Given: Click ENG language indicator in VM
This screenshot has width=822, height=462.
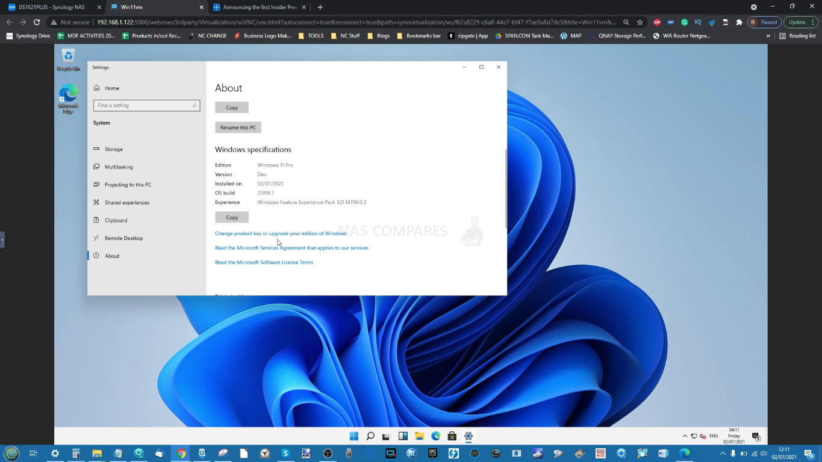Looking at the screenshot, I should pyautogui.click(x=714, y=436).
